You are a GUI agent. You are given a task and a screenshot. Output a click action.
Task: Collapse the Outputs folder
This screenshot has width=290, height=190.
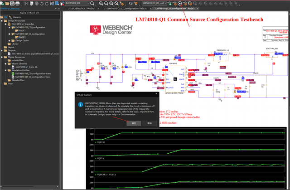point(2,50)
